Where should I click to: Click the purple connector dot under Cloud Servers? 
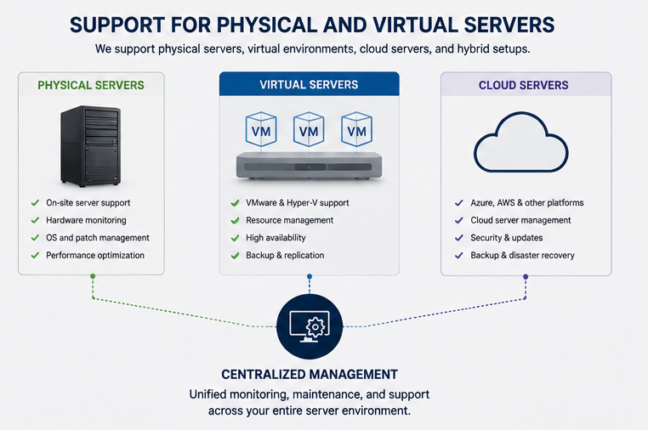(x=526, y=276)
